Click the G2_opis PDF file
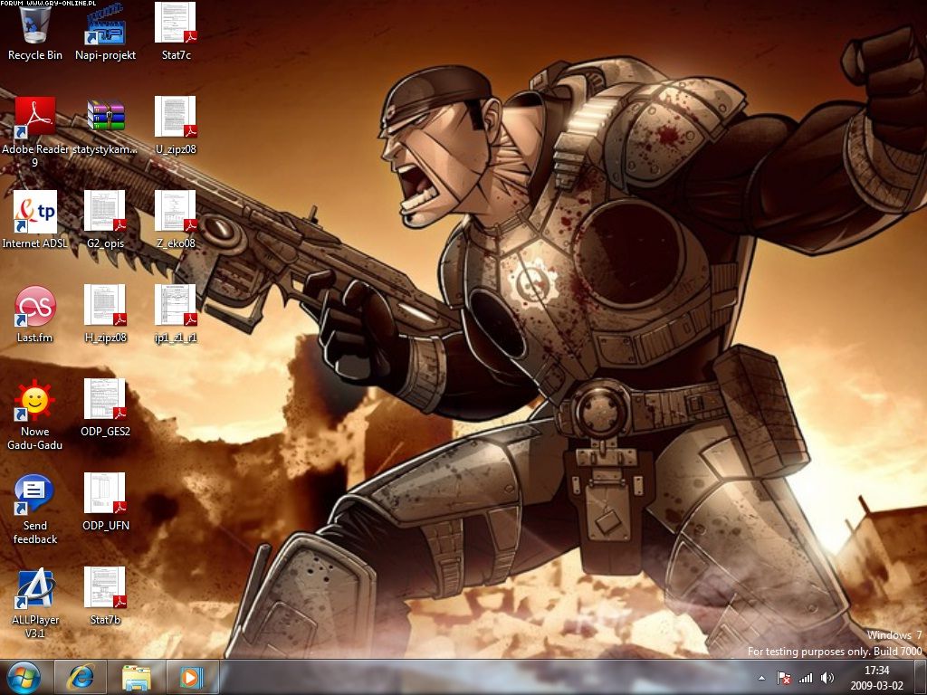927x695 pixels. tap(105, 212)
